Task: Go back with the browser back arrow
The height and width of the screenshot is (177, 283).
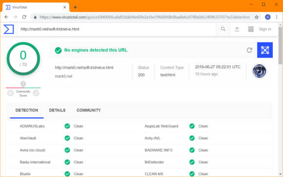Action: click(6, 17)
